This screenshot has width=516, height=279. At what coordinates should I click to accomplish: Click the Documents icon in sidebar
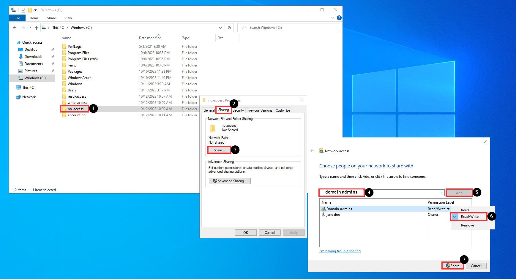(21, 64)
